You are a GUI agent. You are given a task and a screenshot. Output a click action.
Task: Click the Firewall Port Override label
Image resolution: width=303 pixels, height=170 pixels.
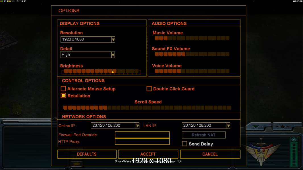click(78, 135)
